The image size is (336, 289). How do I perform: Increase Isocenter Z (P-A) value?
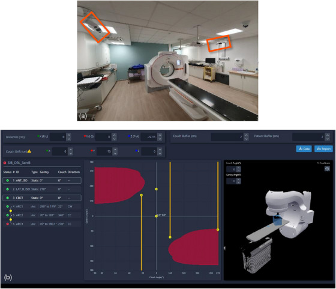(x=160, y=135)
